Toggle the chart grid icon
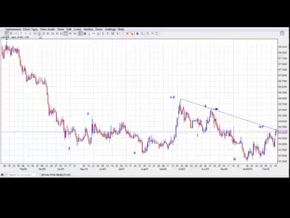Screen dimensions: 290x218 [x=85, y=33]
